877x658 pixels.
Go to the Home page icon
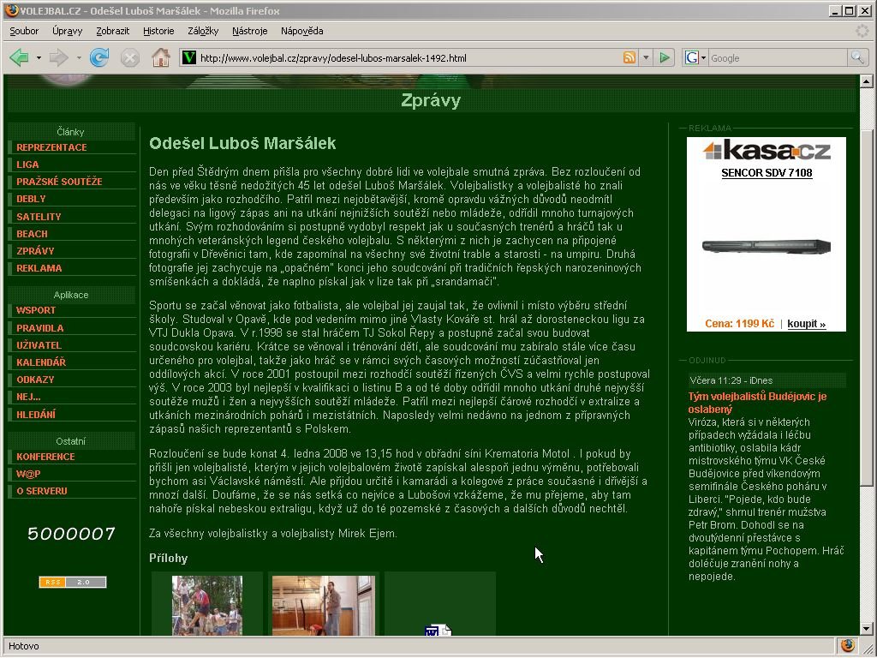pos(160,57)
